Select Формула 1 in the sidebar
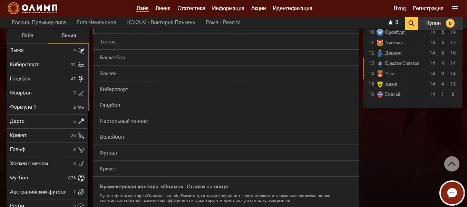Image resolution: width=467 pixels, height=207 pixels. click(47, 107)
